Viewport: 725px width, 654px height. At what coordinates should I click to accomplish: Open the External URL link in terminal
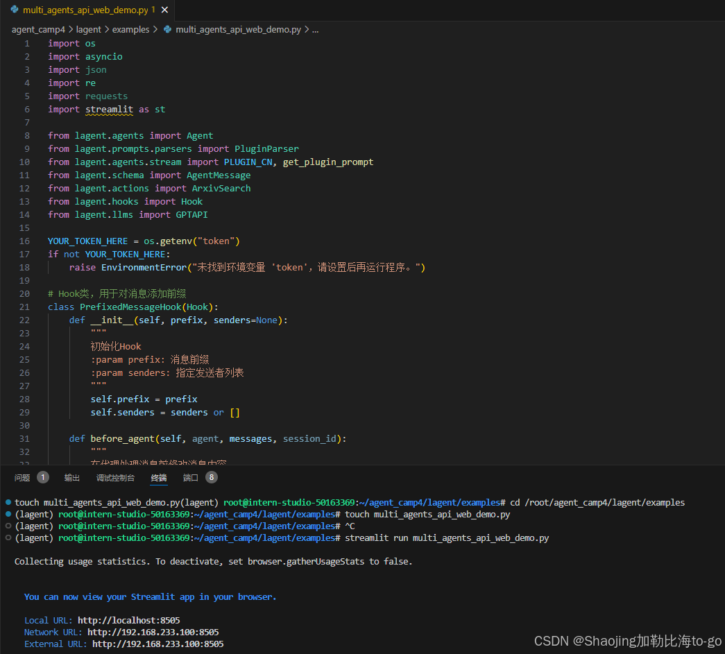click(157, 644)
